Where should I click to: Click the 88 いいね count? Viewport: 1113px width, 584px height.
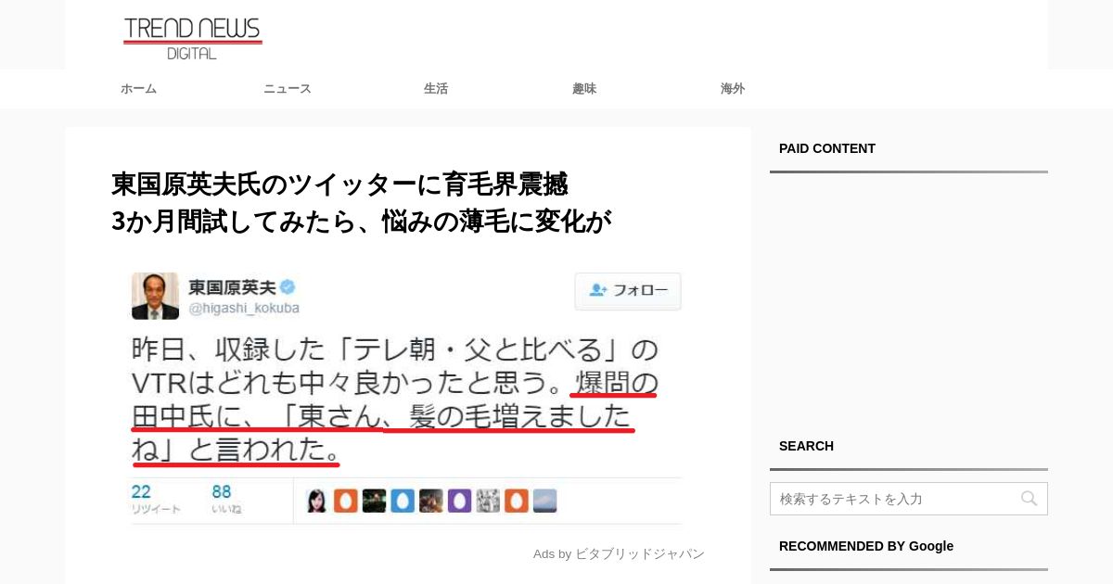click(x=227, y=499)
